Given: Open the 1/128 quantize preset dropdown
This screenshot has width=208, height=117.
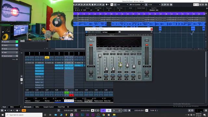Looking at the screenshot, I should (x=154, y=5).
